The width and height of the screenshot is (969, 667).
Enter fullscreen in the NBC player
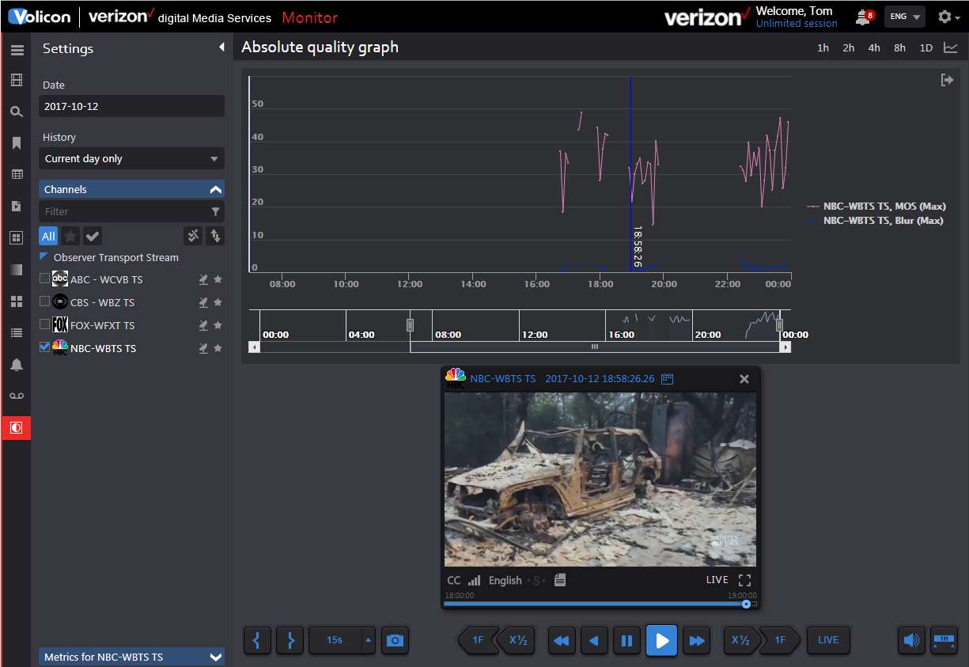[x=744, y=580]
